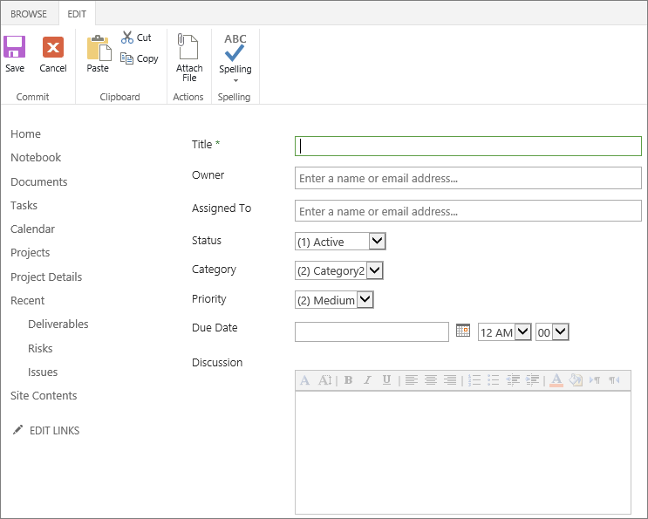Click the Copy icon in Clipboard group

[126, 58]
